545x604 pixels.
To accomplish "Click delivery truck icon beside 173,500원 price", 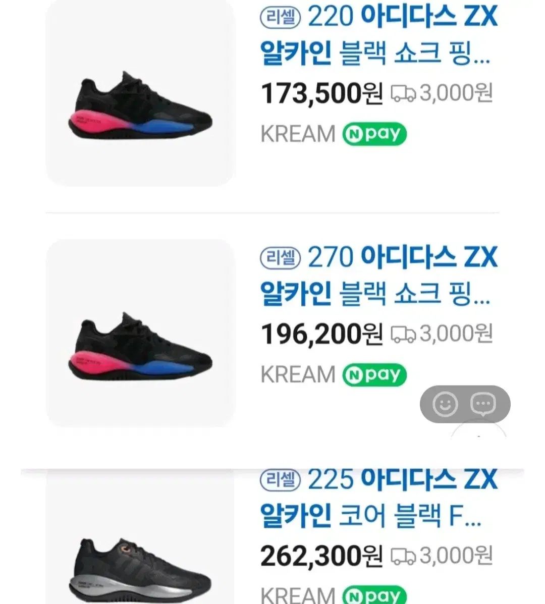I will point(403,93).
